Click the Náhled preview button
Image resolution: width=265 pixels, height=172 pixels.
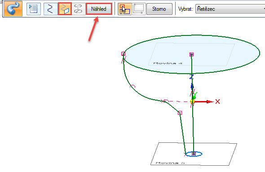pyautogui.click(x=99, y=9)
